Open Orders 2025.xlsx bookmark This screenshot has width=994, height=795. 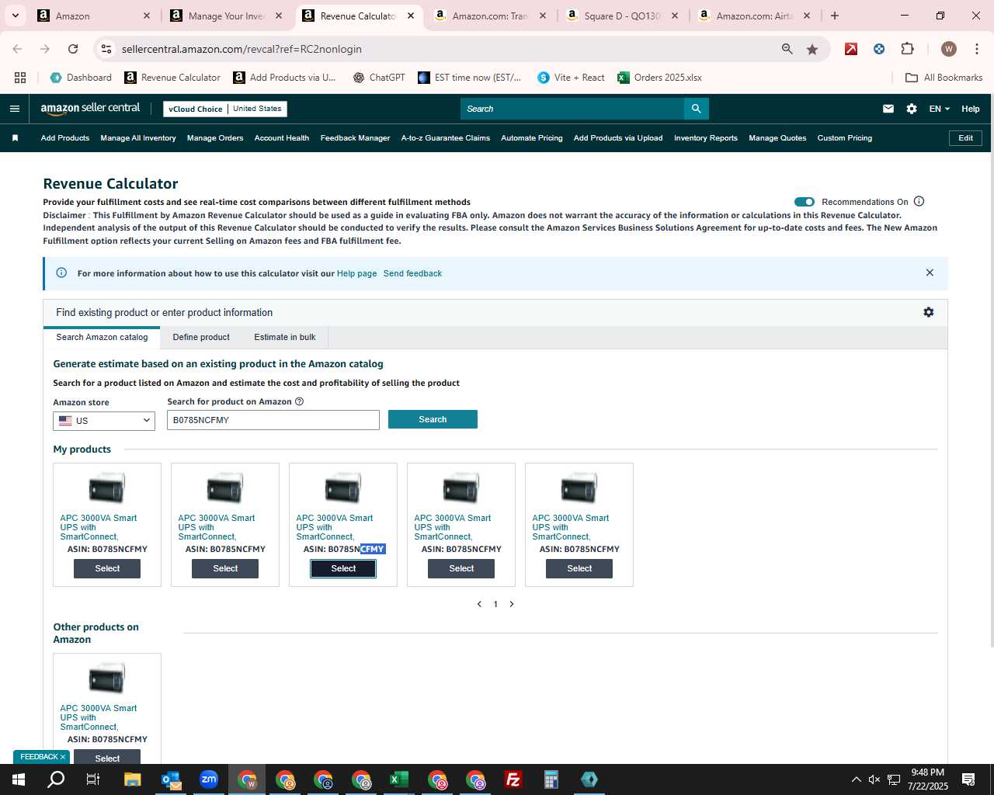tap(659, 78)
